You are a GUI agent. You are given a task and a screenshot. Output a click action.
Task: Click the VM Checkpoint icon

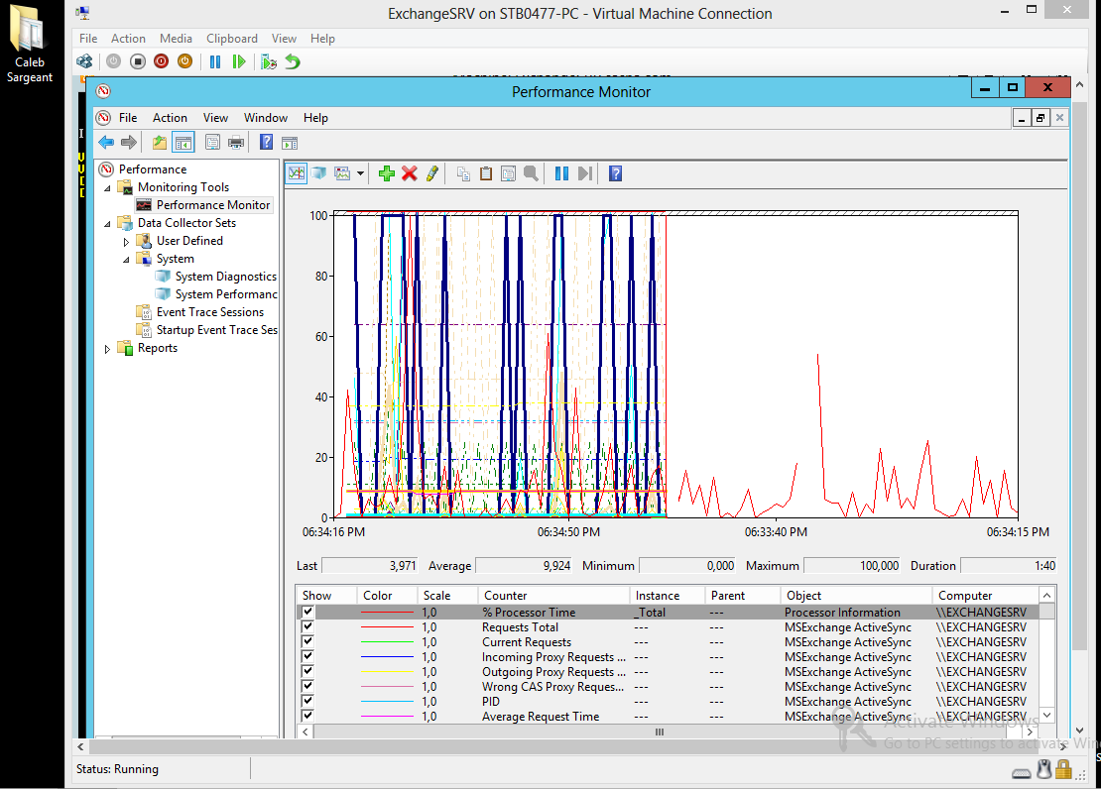268,61
